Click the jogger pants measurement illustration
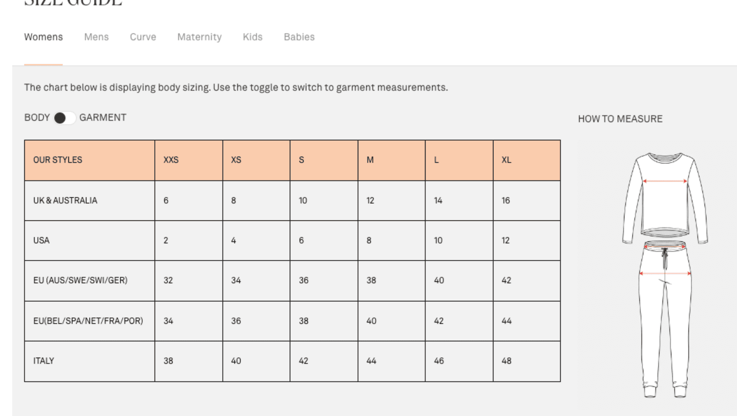This screenshot has width=737, height=416. 665,318
